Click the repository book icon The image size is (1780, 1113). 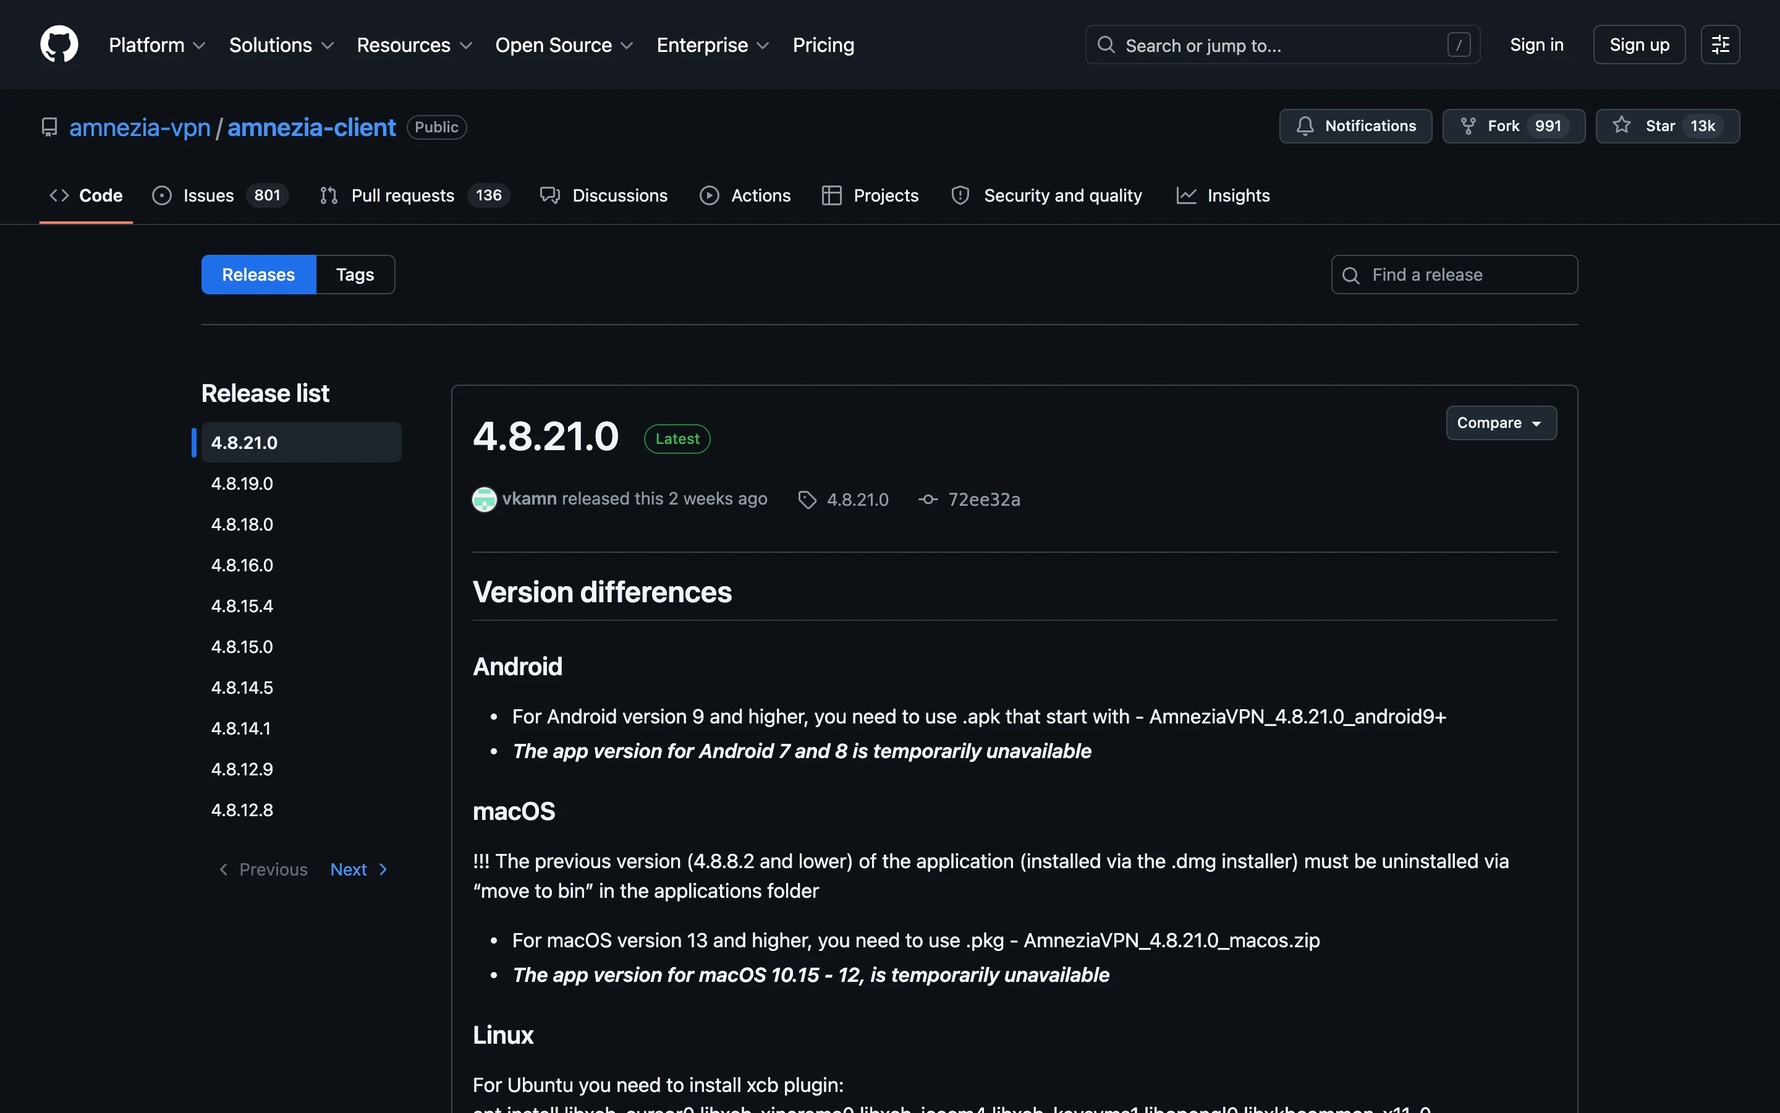[x=49, y=127]
